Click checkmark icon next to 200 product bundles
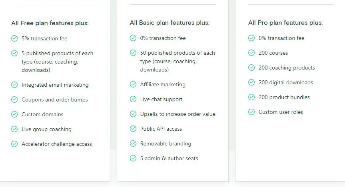Viewport: 345px width, 187px height. click(251, 97)
